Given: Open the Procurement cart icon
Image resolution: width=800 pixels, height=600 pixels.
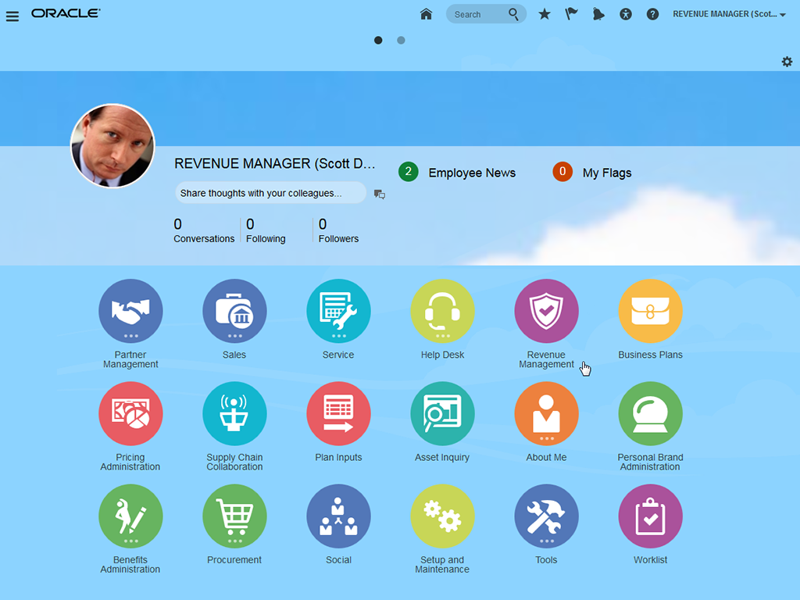Looking at the screenshot, I should tap(234, 516).
